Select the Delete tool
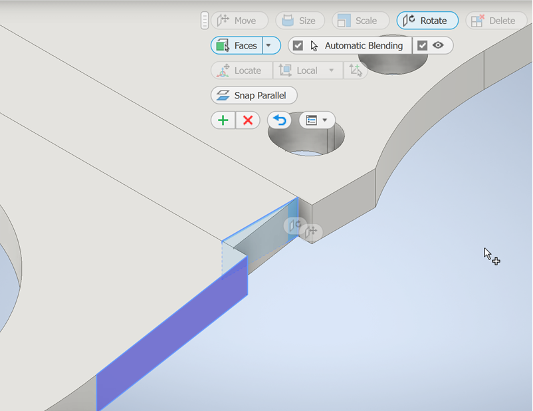533x411 pixels. [x=496, y=21]
